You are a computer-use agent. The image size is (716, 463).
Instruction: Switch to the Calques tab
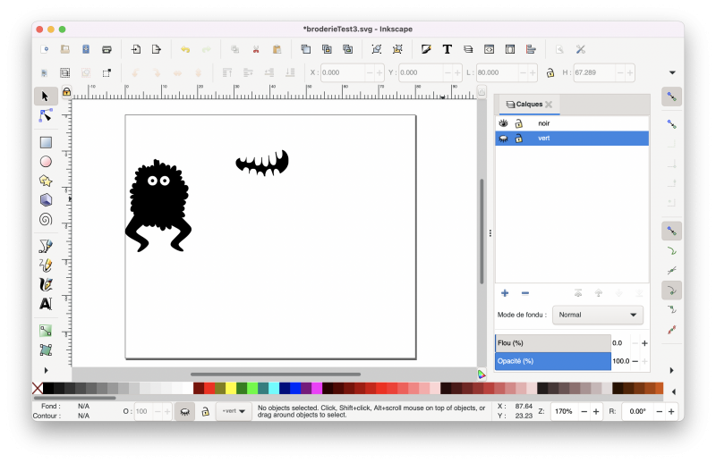[528, 105]
